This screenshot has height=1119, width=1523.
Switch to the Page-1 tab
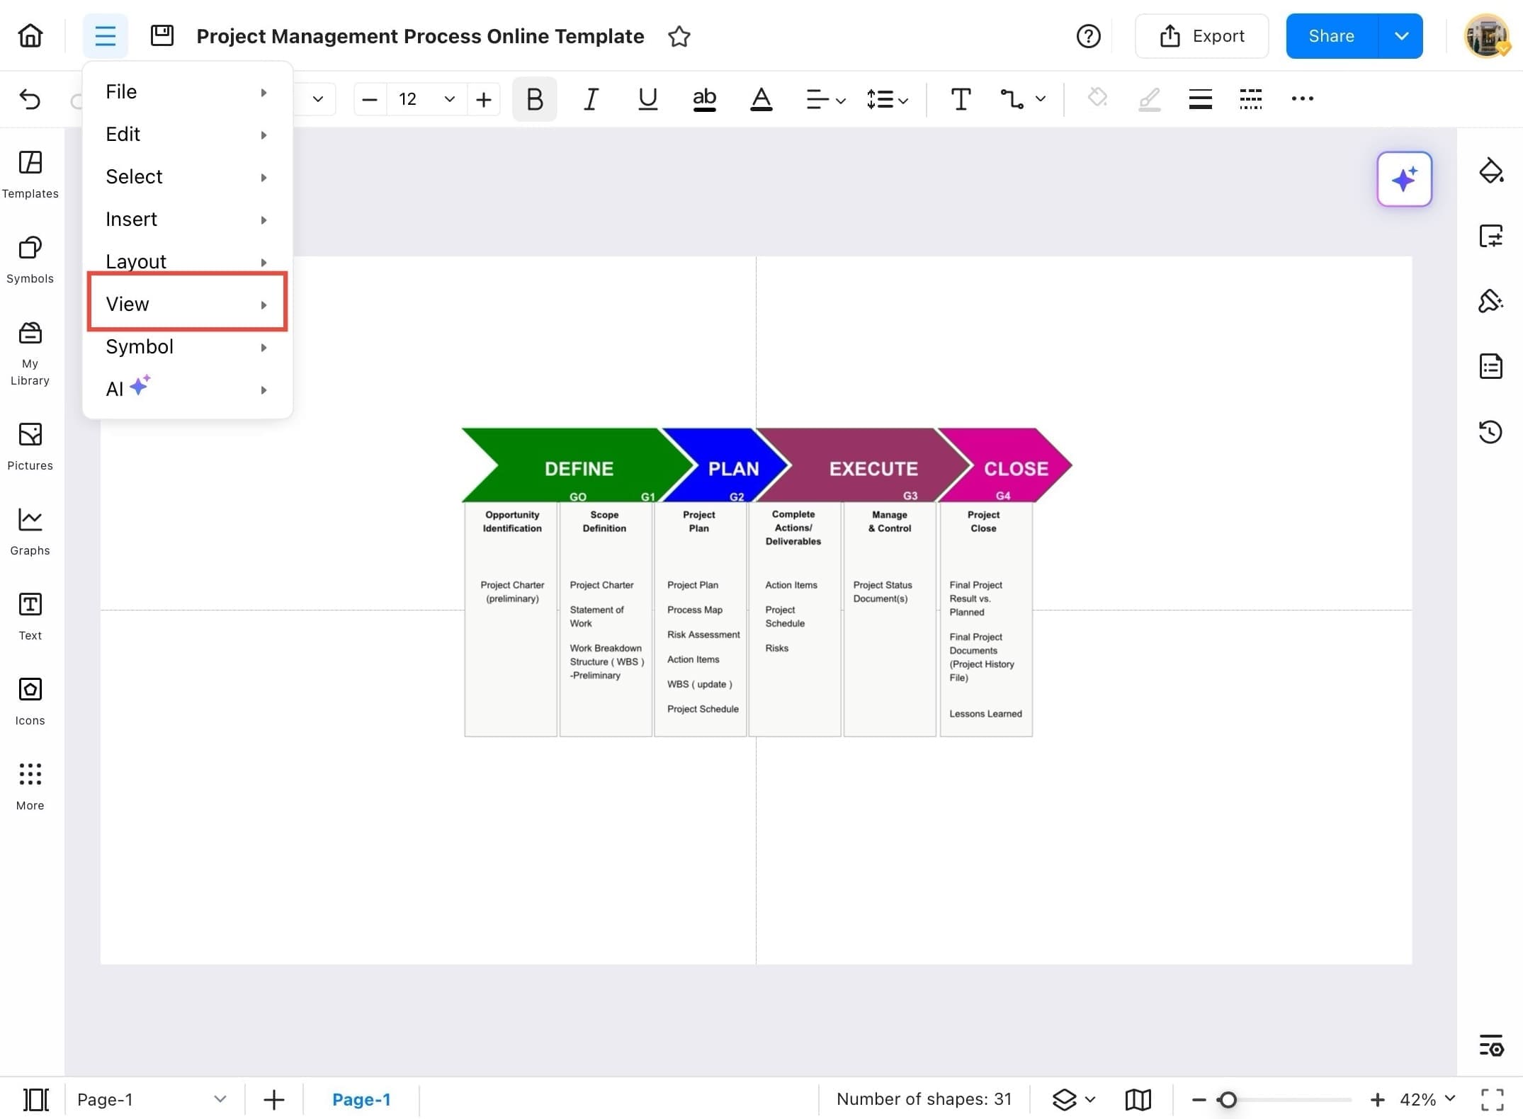pyautogui.click(x=361, y=1099)
